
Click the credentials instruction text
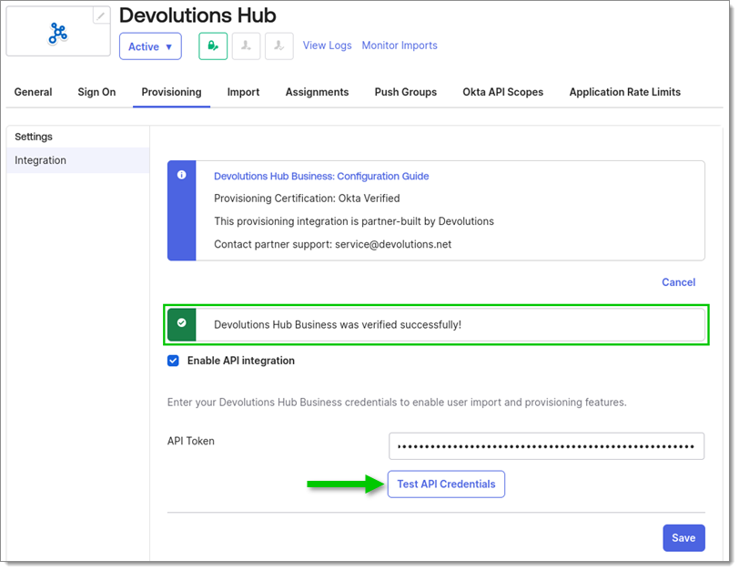397,403
